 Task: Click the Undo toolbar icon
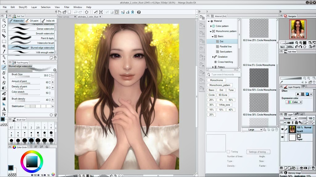75,12
